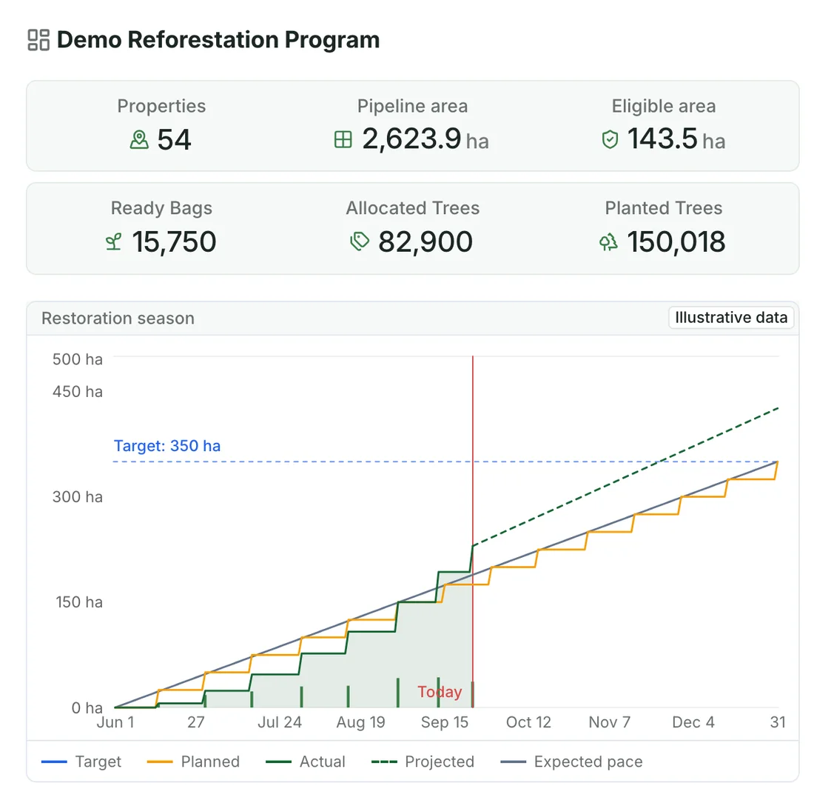Click the Pipeline area grid icon
Screen dimensions: 814x803
[x=343, y=139]
